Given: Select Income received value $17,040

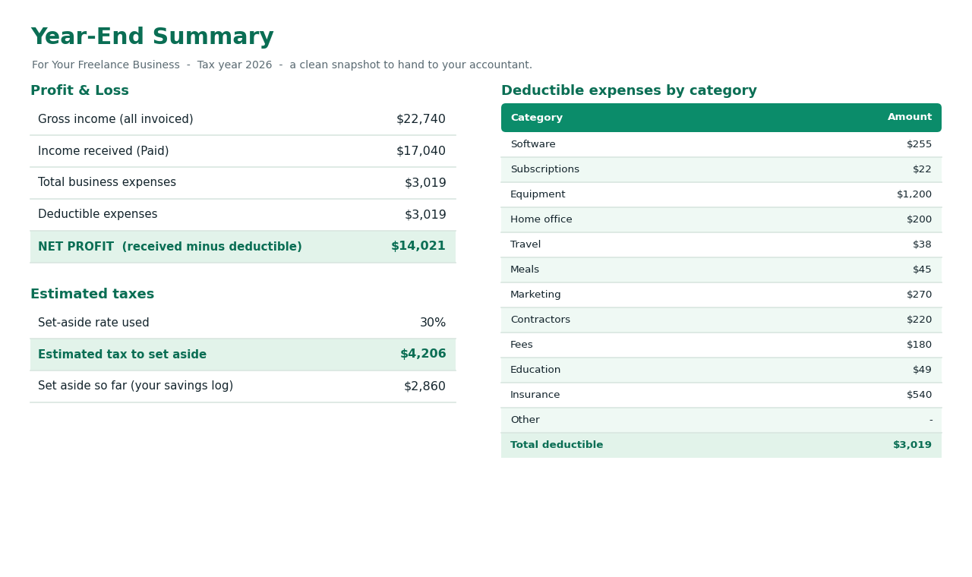Looking at the screenshot, I should pyautogui.click(x=421, y=151).
